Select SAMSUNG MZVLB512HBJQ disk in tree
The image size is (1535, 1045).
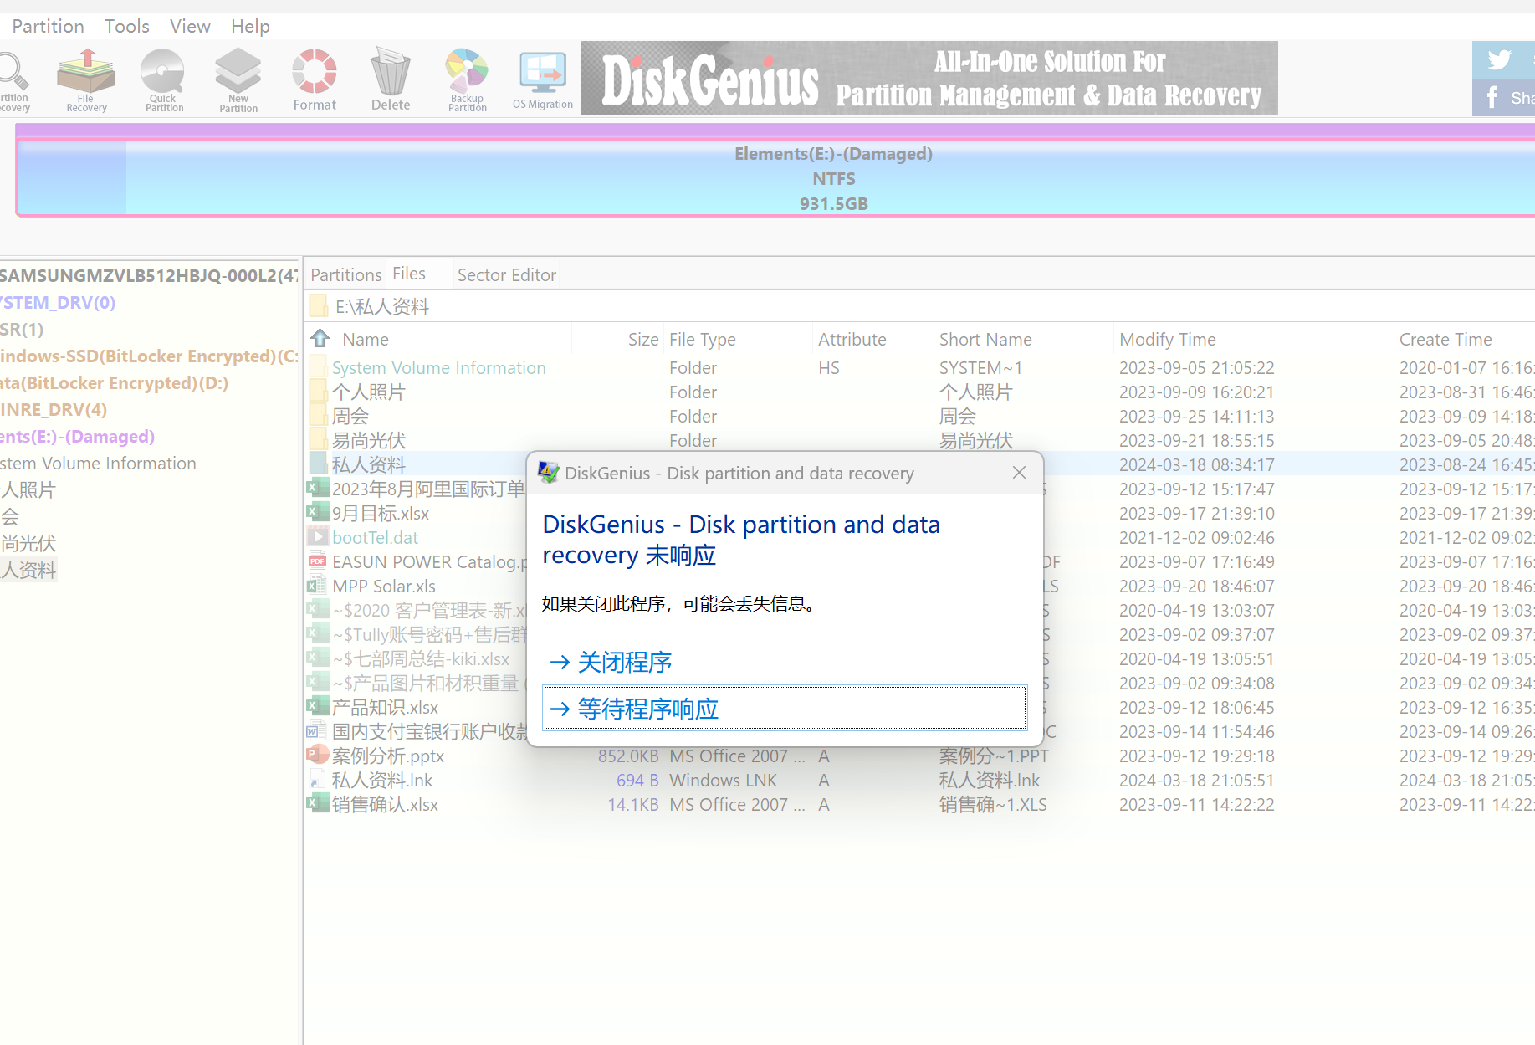[148, 275]
